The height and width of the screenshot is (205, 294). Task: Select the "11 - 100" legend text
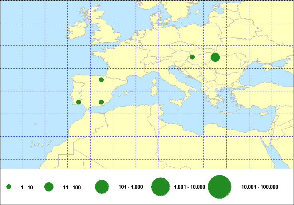click(72, 187)
